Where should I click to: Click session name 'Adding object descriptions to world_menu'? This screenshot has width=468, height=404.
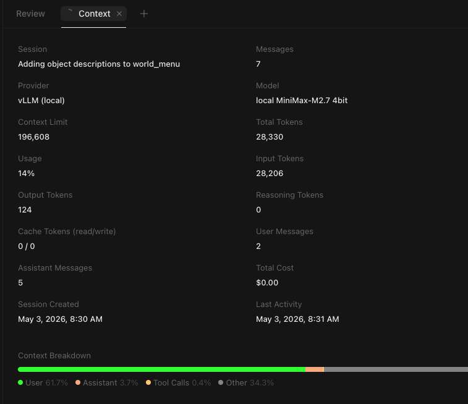click(x=99, y=64)
